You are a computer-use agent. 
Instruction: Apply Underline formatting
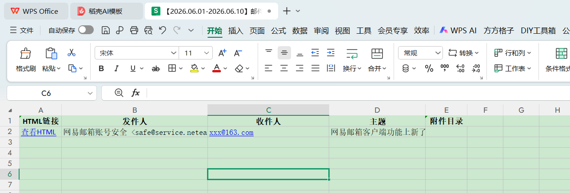click(133, 68)
